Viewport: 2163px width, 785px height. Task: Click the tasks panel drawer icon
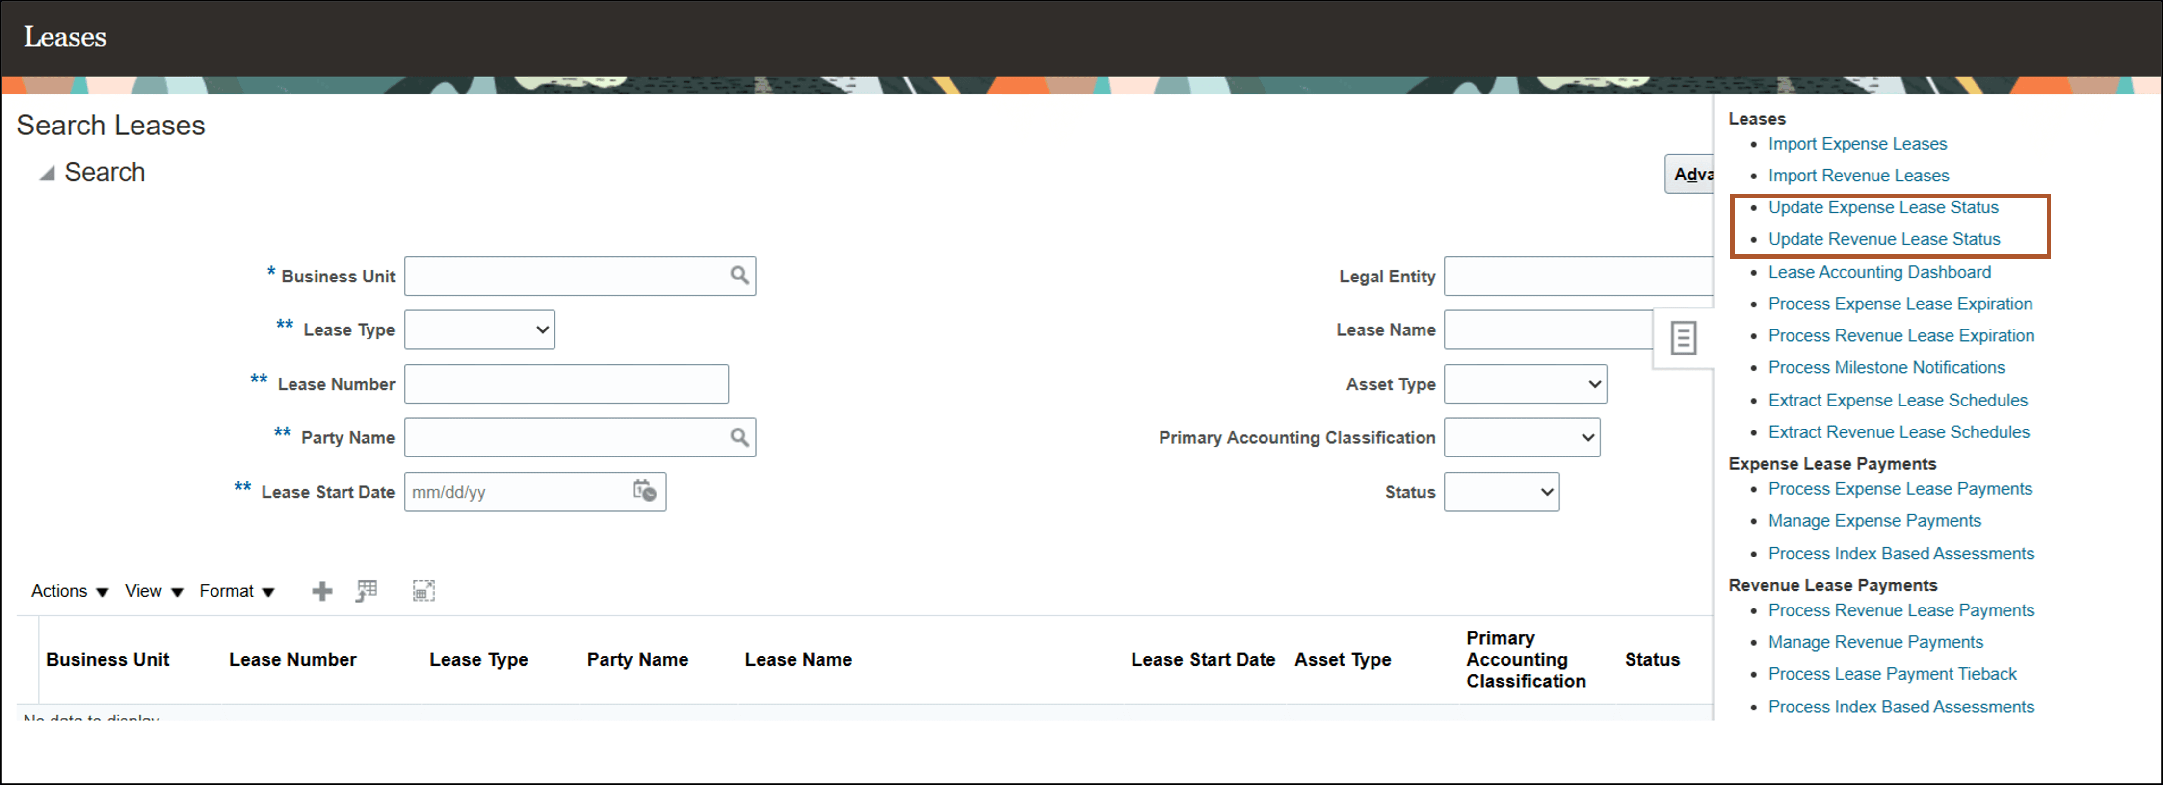1683,338
